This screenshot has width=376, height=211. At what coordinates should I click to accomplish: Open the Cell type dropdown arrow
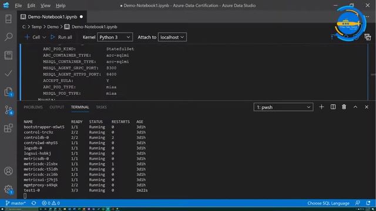44,38
